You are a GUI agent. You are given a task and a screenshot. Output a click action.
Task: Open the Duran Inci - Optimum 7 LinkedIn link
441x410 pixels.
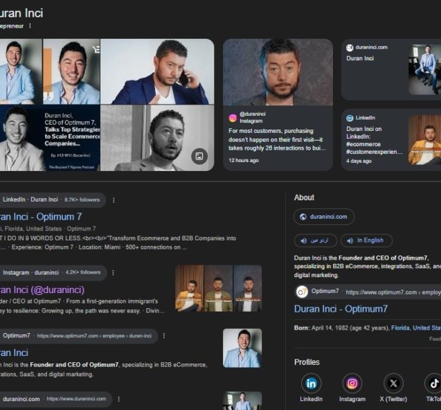[x=42, y=217]
